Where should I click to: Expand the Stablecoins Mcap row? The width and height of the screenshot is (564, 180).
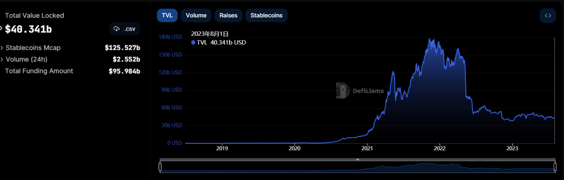(x=2, y=48)
